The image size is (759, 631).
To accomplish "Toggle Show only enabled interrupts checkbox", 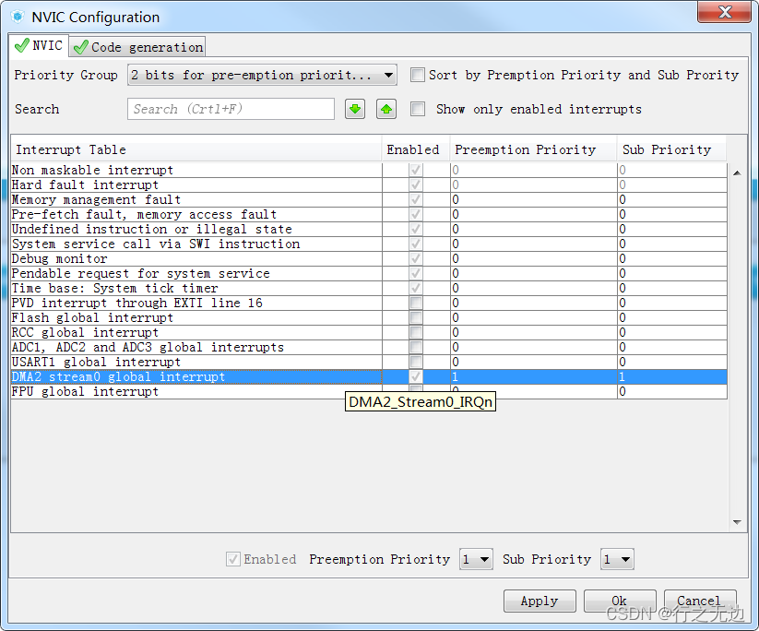I will click(x=417, y=109).
